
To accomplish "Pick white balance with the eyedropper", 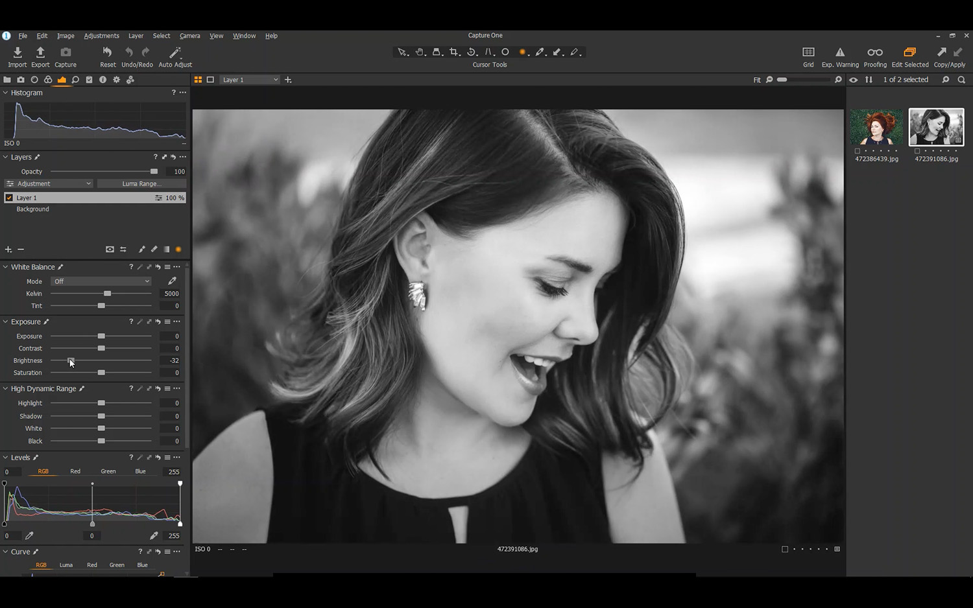I will [172, 281].
